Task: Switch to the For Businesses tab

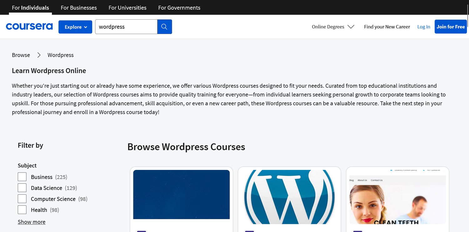Action: click(79, 7)
